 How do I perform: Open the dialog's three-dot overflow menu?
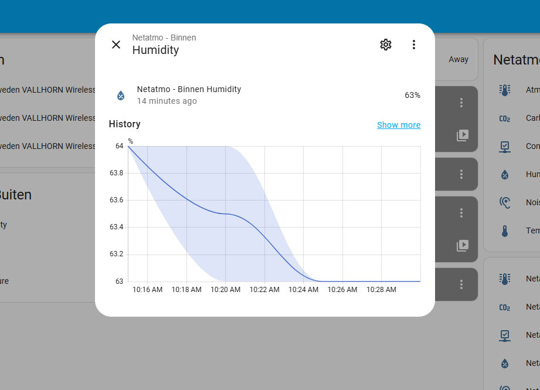pyautogui.click(x=413, y=45)
